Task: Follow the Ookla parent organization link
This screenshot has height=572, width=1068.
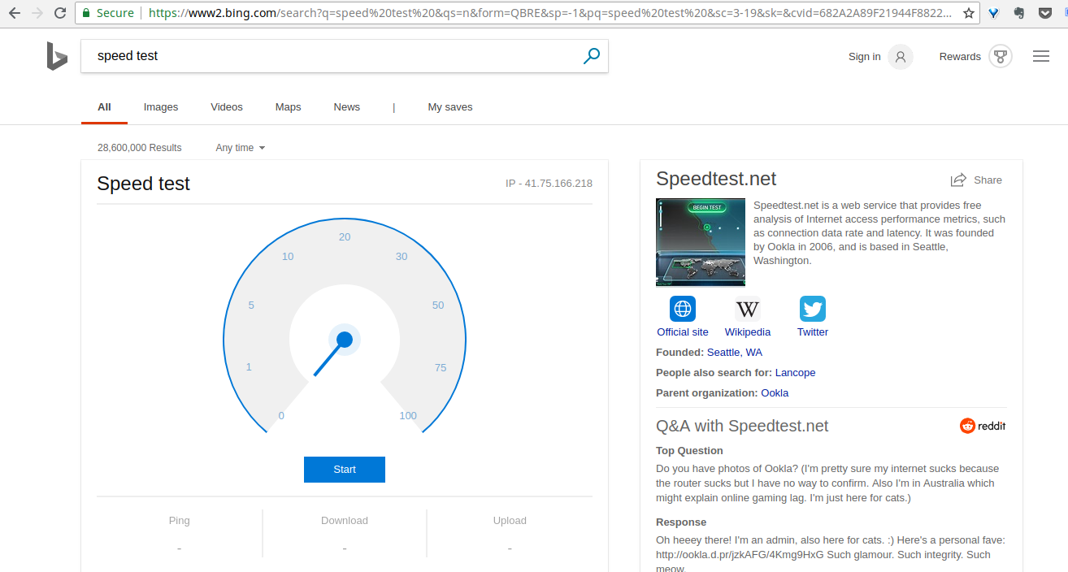Action: (x=775, y=393)
